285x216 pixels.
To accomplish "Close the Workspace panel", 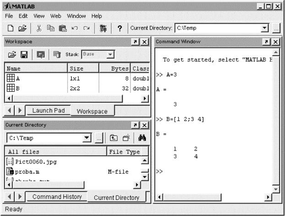I will [x=145, y=42].
